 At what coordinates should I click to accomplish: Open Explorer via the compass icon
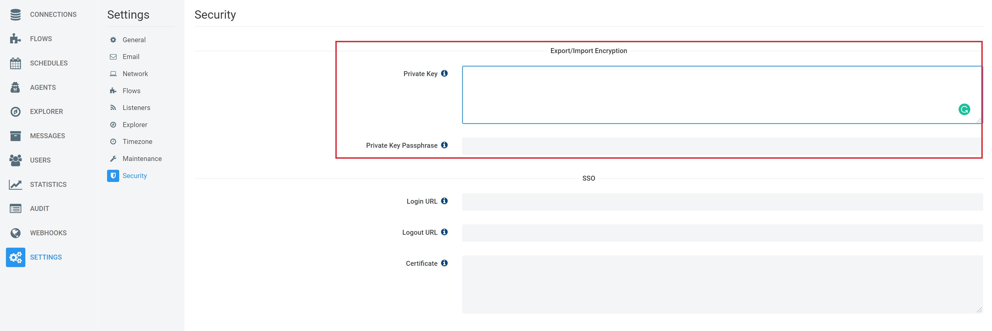pyautogui.click(x=16, y=112)
